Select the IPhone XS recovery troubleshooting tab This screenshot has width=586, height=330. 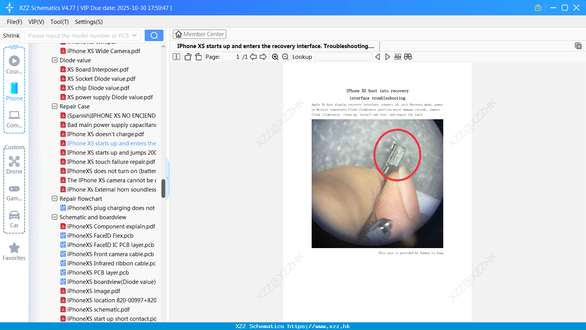click(275, 46)
